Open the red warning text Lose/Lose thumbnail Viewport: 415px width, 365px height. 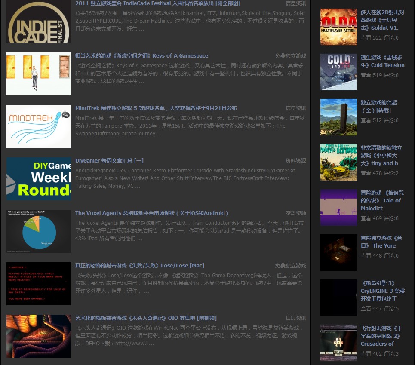[x=39, y=284]
